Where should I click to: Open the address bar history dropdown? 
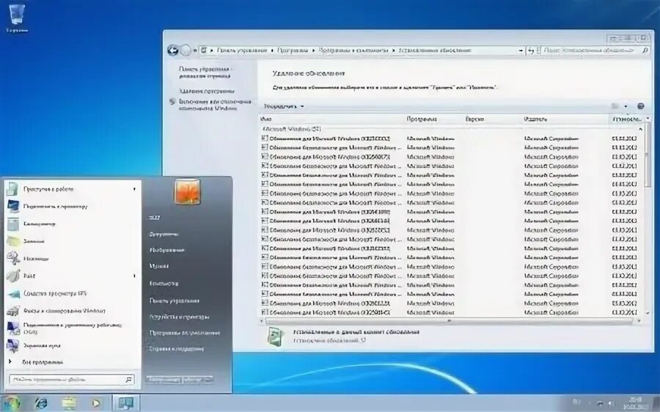pyautogui.click(x=521, y=51)
